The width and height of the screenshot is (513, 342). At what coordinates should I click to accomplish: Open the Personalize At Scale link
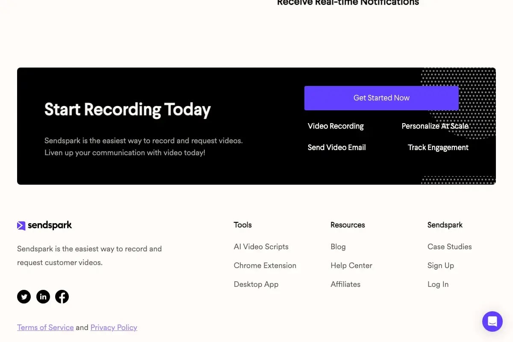pyautogui.click(x=435, y=126)
